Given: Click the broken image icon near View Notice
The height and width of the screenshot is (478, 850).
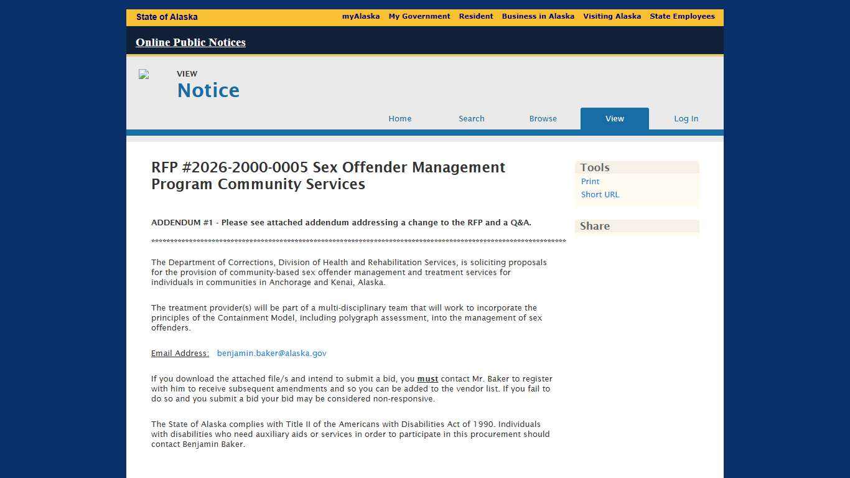Looking at the screenshot, I should coord(143,74).
